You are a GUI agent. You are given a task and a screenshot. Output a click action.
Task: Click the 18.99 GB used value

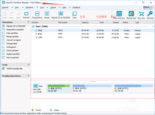tap(100, 31)
